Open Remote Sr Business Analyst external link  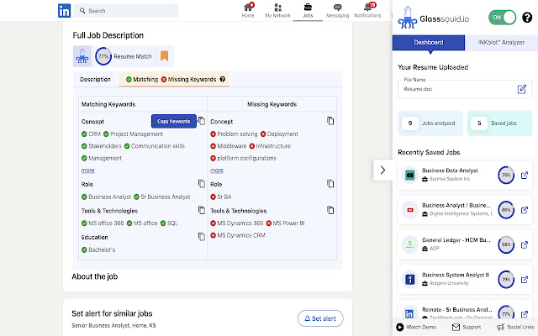point(525,314)
